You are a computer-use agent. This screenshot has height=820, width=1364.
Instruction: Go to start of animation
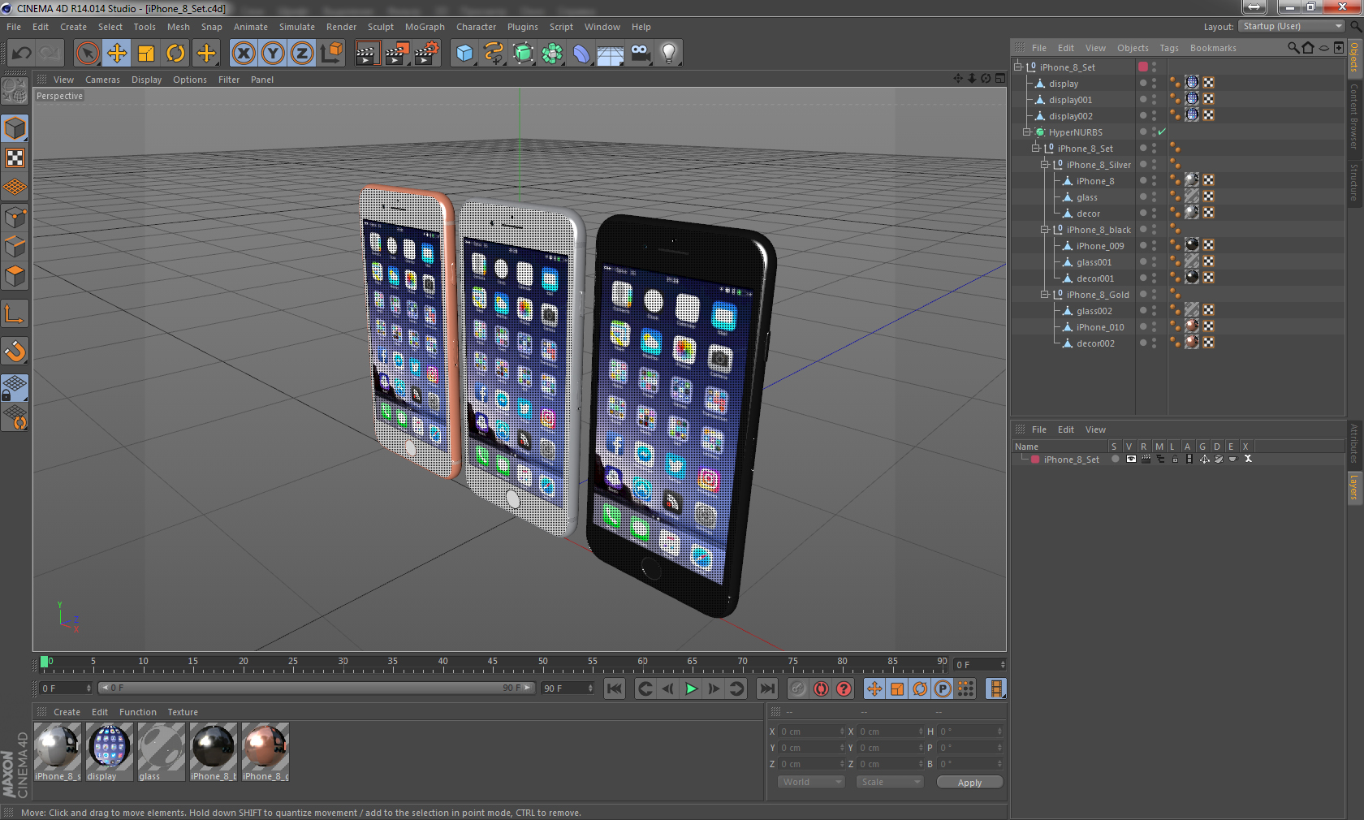pyautogui.click(x=615, y=688)
